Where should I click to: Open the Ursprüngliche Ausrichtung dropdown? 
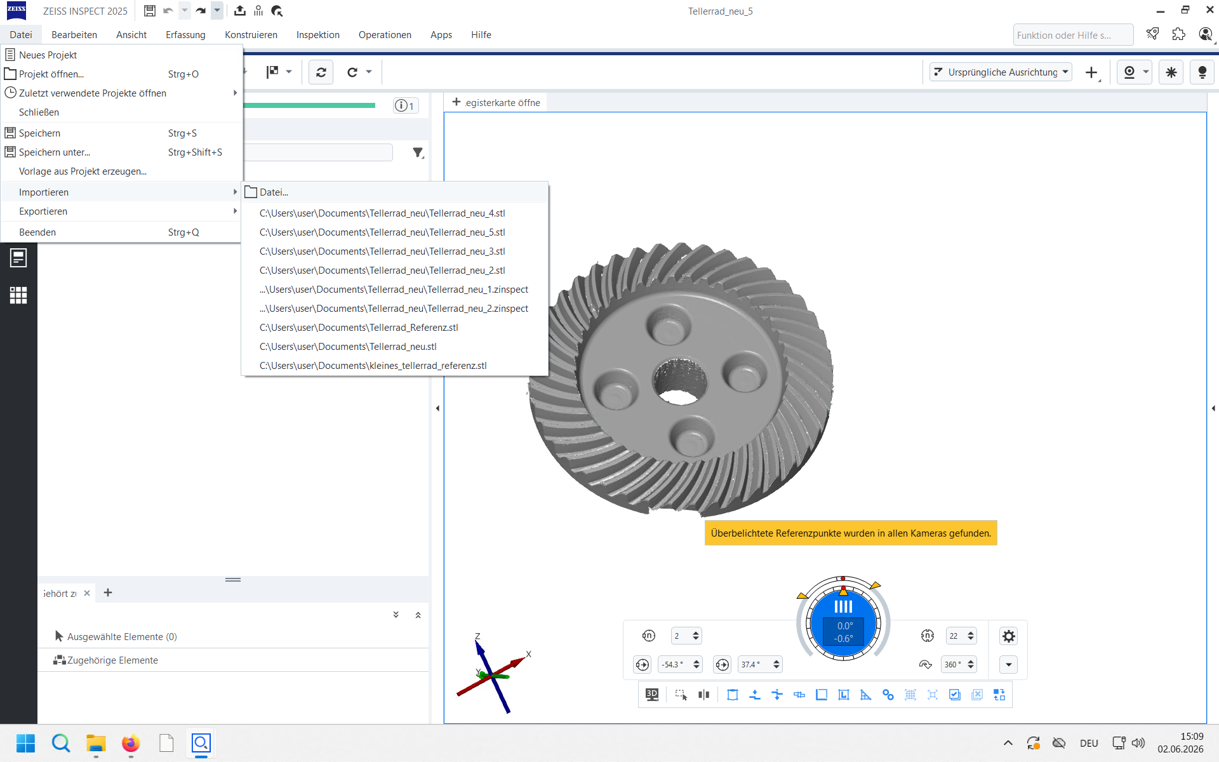(1001, 72)
